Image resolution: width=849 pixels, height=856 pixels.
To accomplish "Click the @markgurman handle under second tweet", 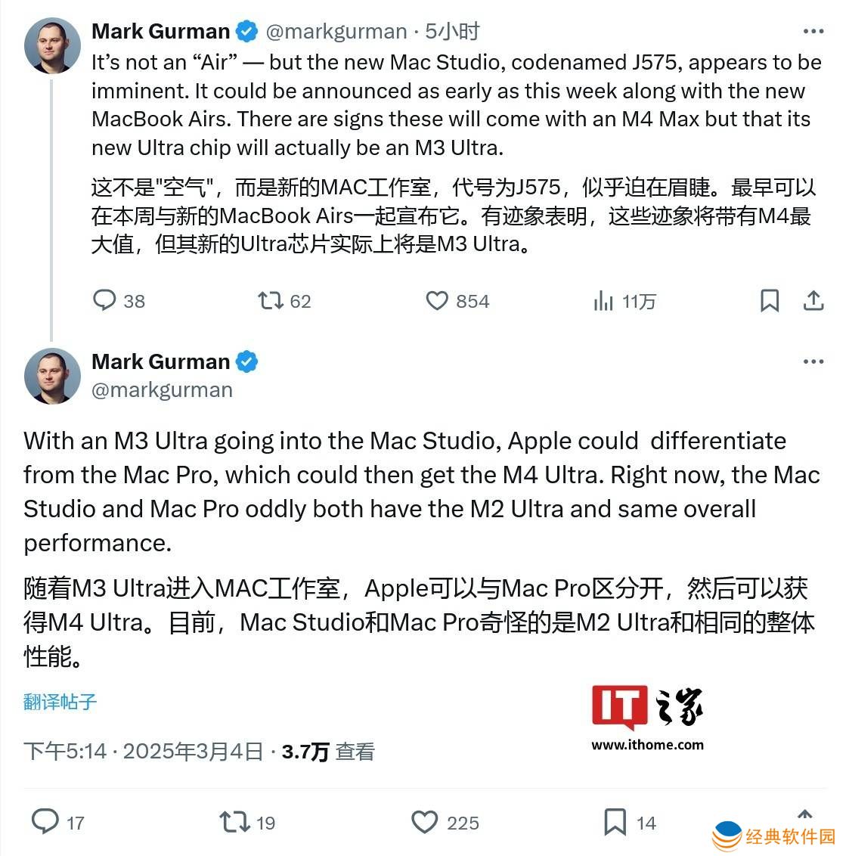I will [x=162, y=389].
